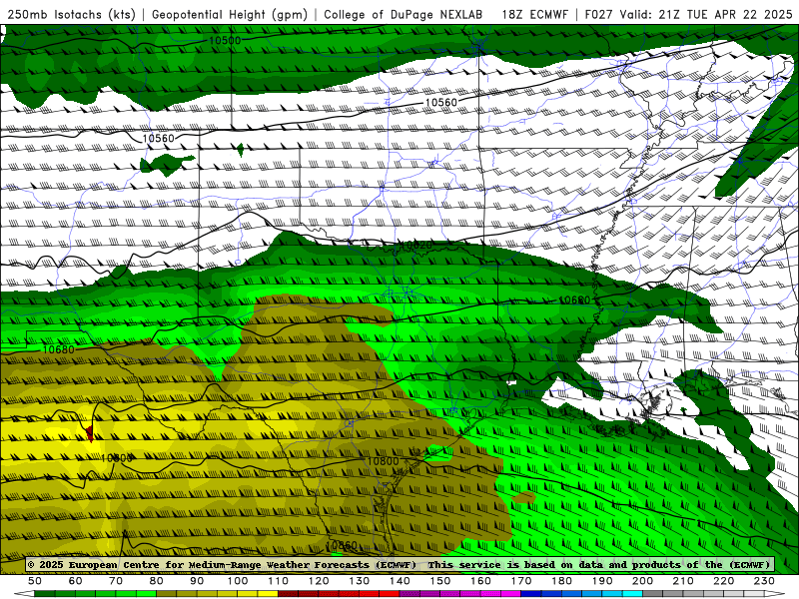Click the '180' value on the color scale
Screen dimensions: 799x599
pos(561,581)
